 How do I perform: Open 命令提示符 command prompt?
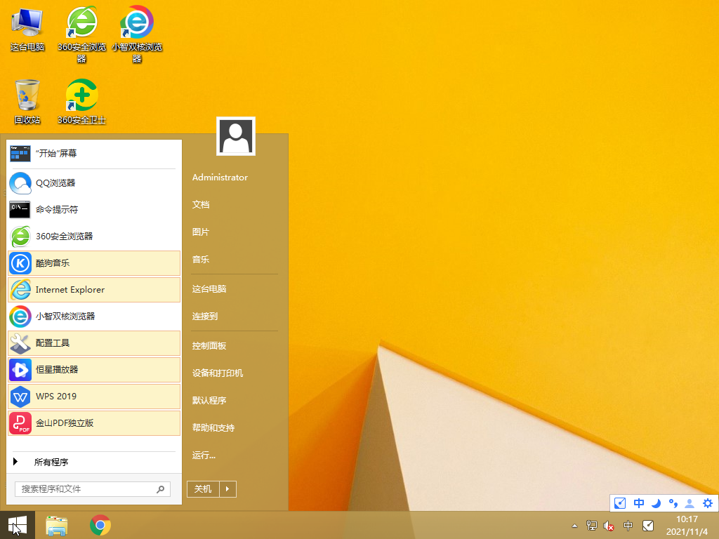coord(57,210)
